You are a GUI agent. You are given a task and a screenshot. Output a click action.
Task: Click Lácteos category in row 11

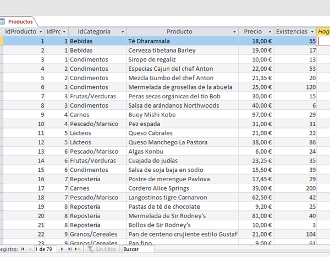(98, 133)
